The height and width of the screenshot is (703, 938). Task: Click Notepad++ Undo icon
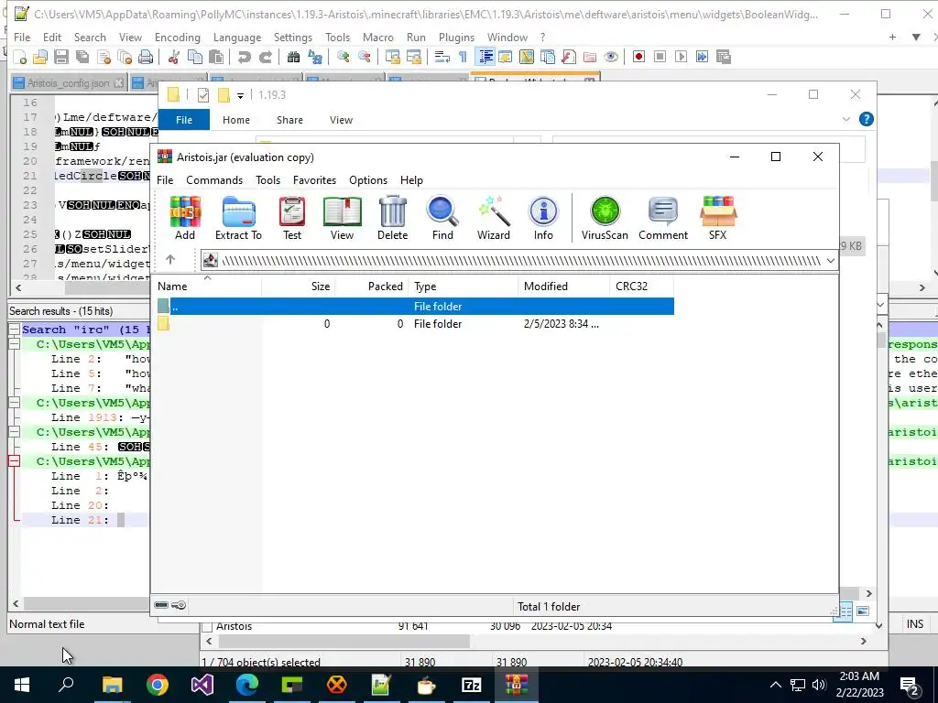pos(244,57)
